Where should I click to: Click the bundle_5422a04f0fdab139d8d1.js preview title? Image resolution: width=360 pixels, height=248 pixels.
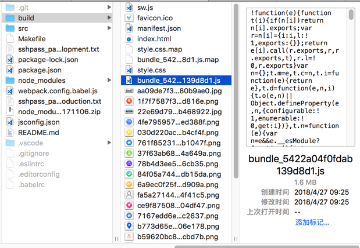click(x=300, y=165)
